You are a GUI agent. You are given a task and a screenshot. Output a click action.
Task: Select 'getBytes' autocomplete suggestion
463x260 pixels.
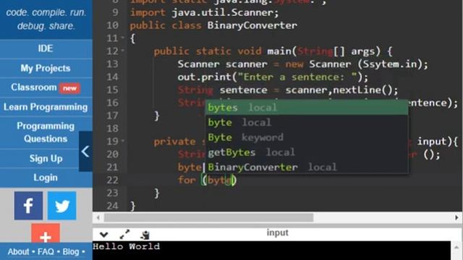(x=307, y=152)
